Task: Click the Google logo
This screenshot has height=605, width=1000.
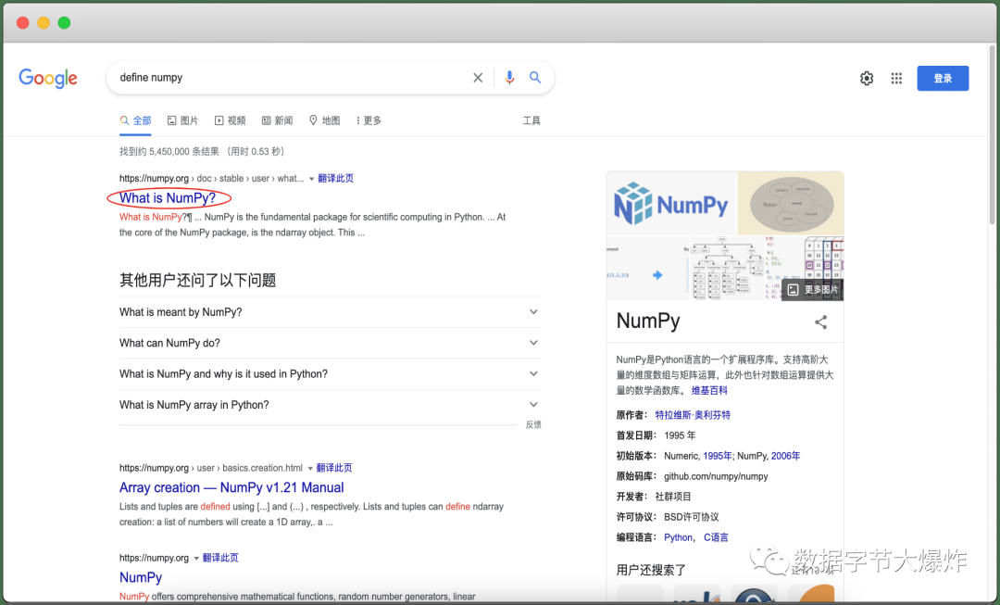Action: (48, 78)
